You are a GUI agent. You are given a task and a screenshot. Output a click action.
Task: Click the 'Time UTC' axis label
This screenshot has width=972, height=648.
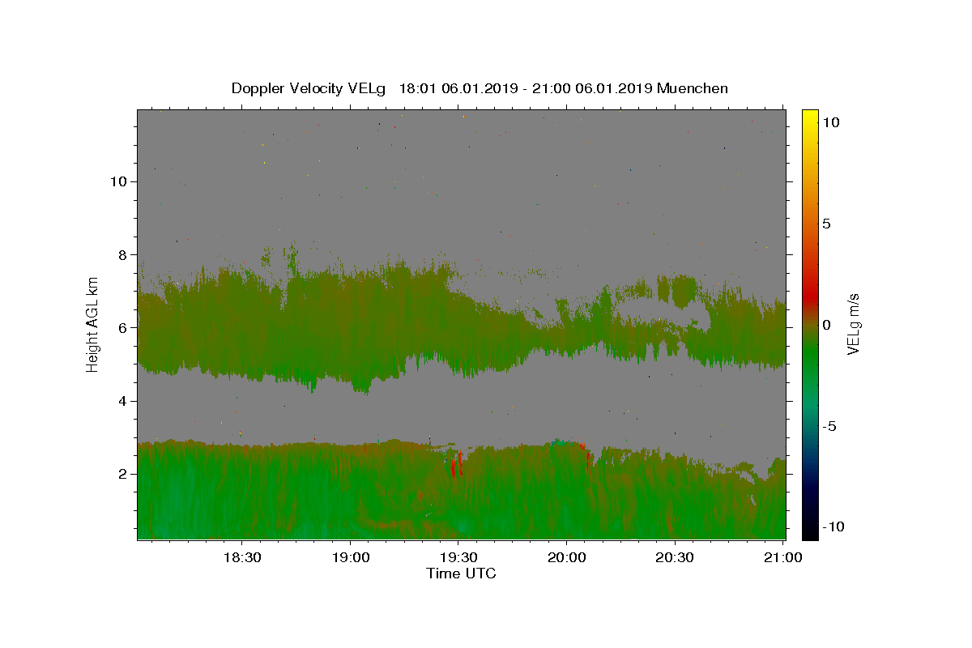click(x=461, y=573)
